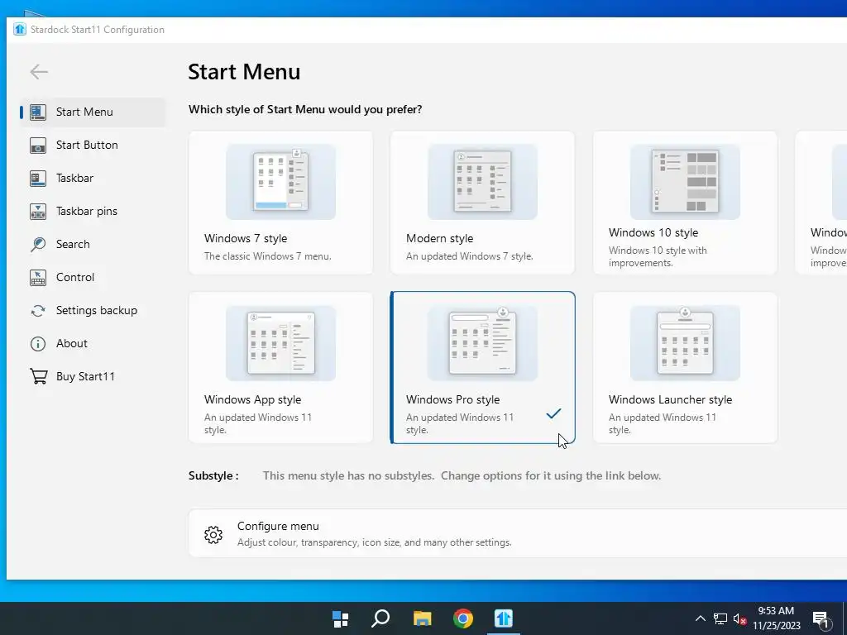The height and width of the screenshot is (635, 847).
Task: Select the Windows 10 style thumbnail
Action: tap(685, 181)
